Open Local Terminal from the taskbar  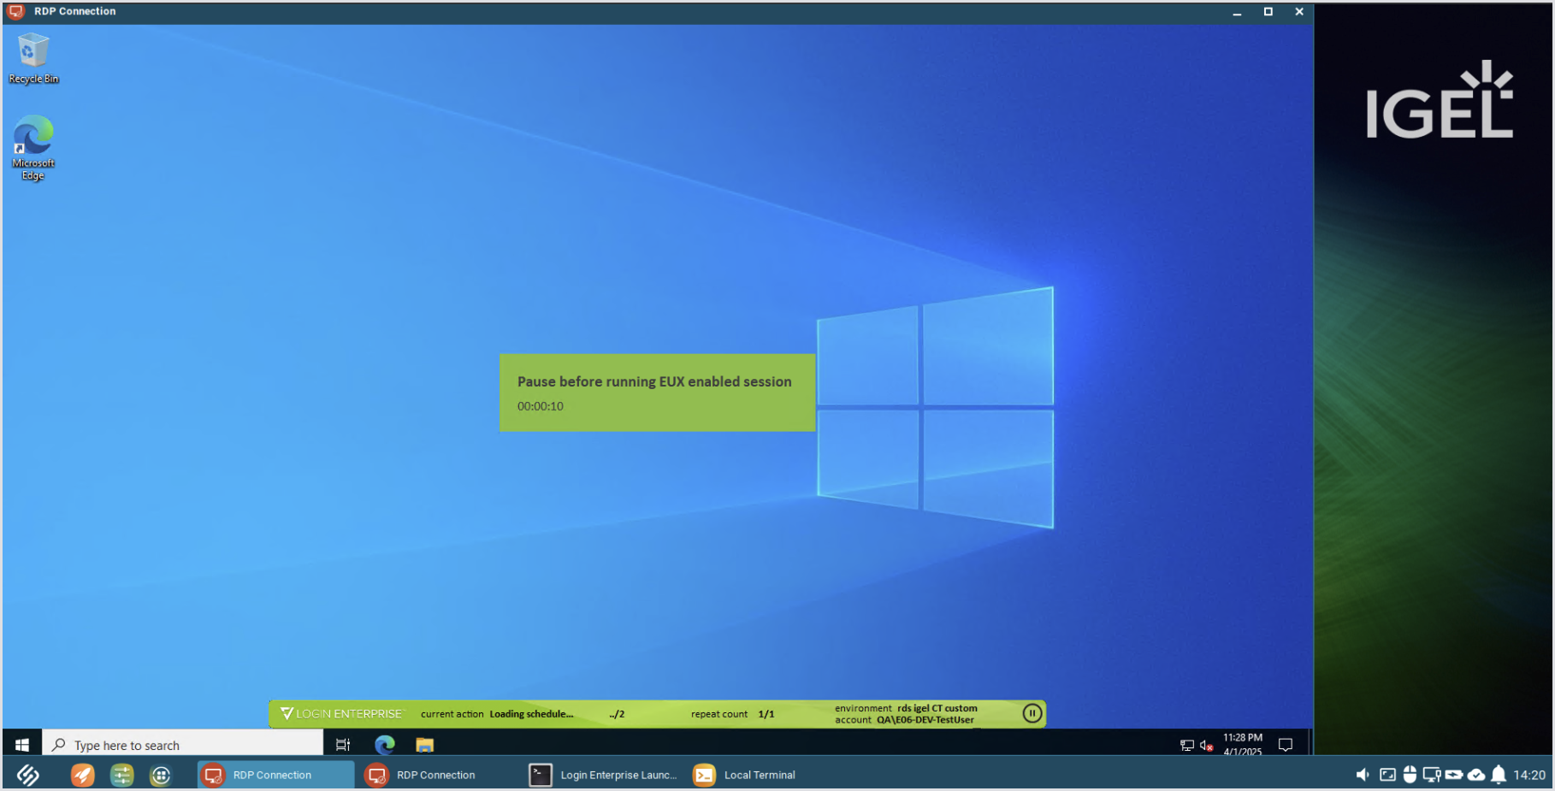click(745, 775)
